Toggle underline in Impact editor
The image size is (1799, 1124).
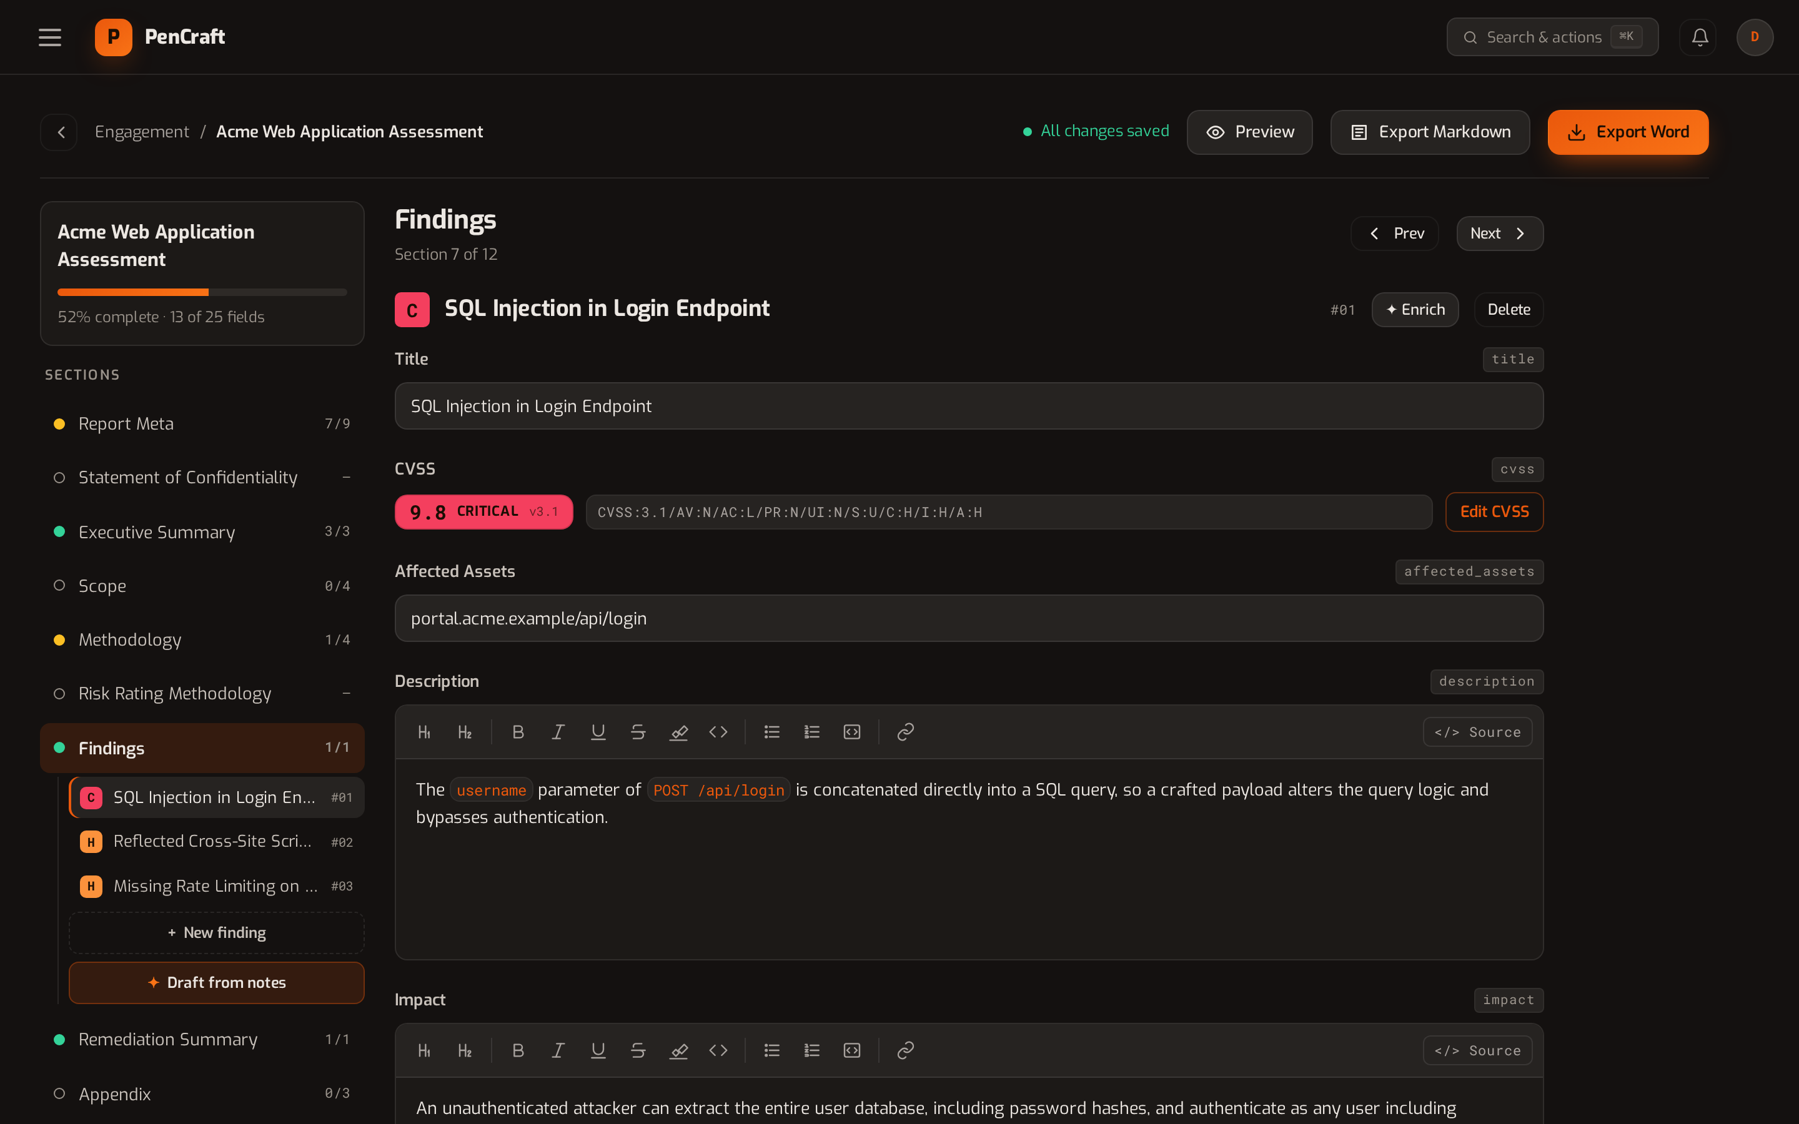pyautogui.click(x=598, y=1050)
